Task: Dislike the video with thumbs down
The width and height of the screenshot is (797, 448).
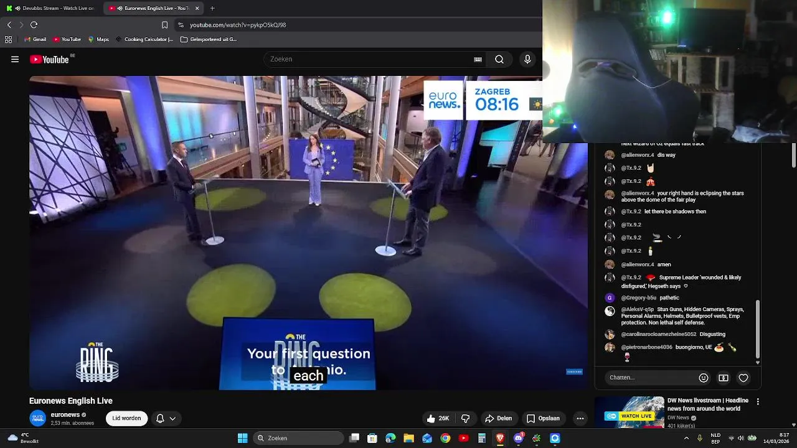Action: tap(465, 419)
